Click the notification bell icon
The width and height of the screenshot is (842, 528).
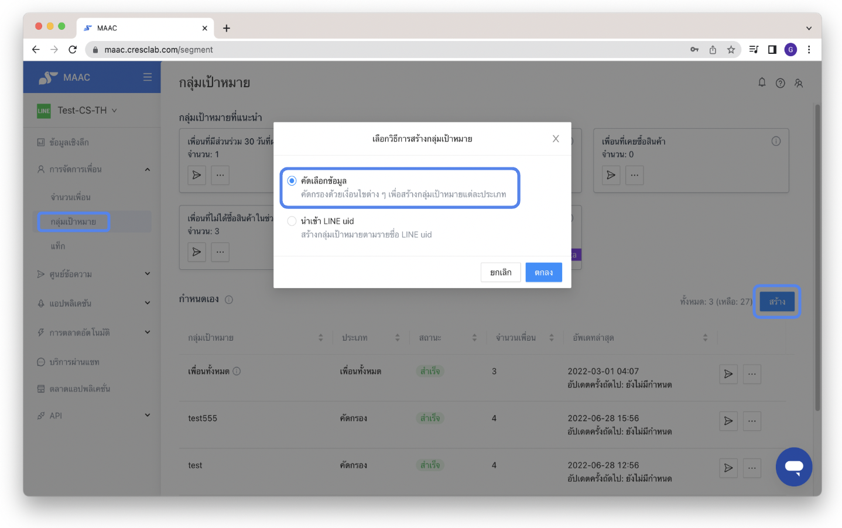(762, 83)
